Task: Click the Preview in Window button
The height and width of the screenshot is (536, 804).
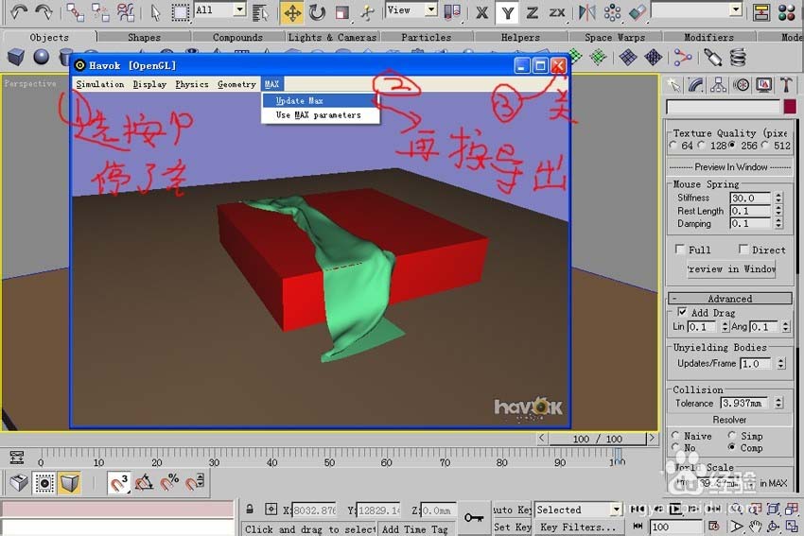Action: tap(731, 268)
